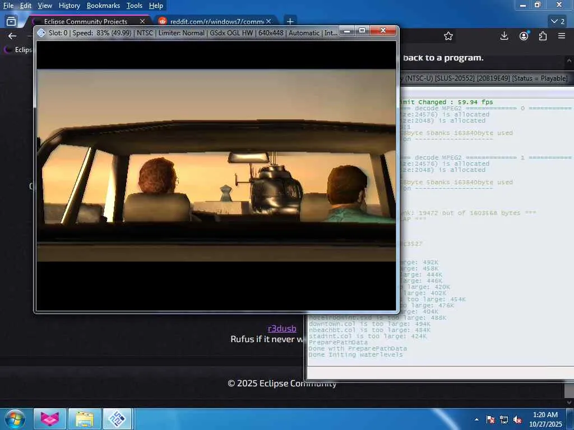The width and height of the screenshot is (574, 430).
Task: Click the 'back to a program.' heading text
Action: (443, 58)
